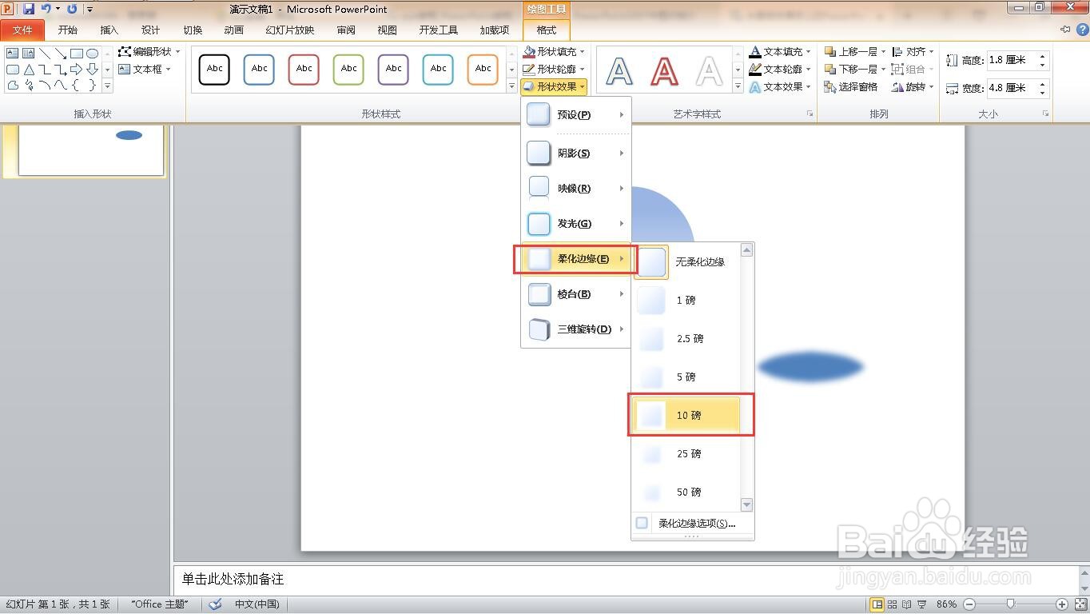Open the 3-D Rotation (三维旋转) submenu

point(576,329)
